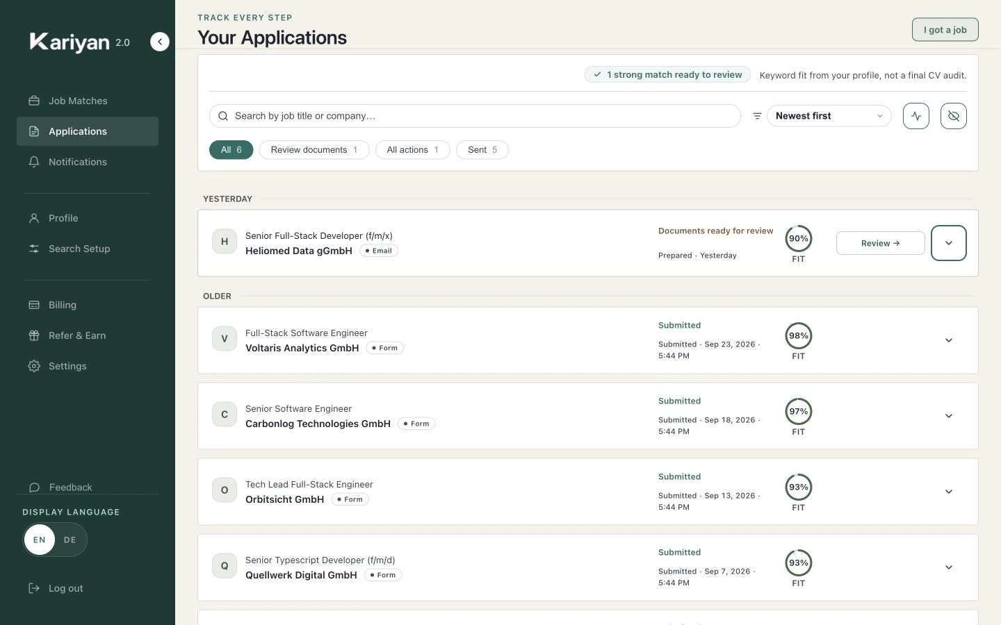The width and height of the screenshot is (1001, 625).
Task: Click the I got a job button
Action: tap(945, 30)
